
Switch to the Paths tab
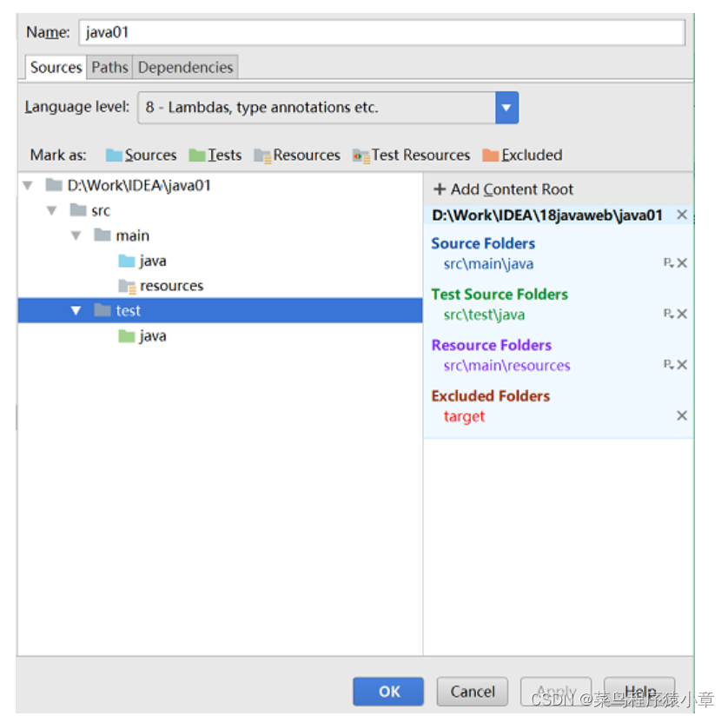coord(109,67)
